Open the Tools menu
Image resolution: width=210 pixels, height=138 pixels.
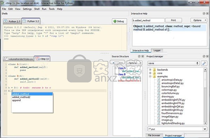(52, 9)
